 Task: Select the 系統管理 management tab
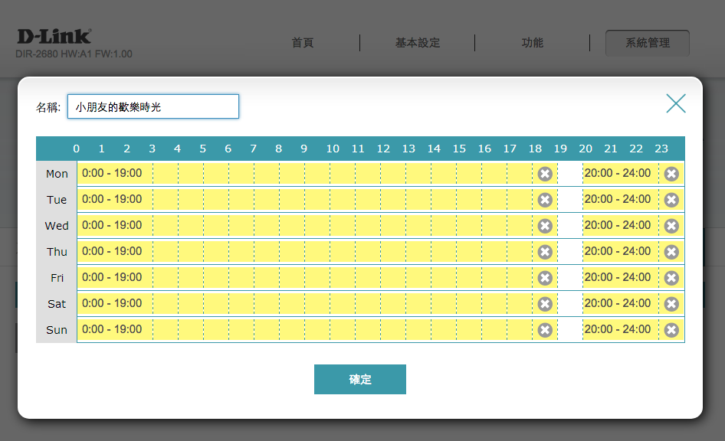pos(648,43)
